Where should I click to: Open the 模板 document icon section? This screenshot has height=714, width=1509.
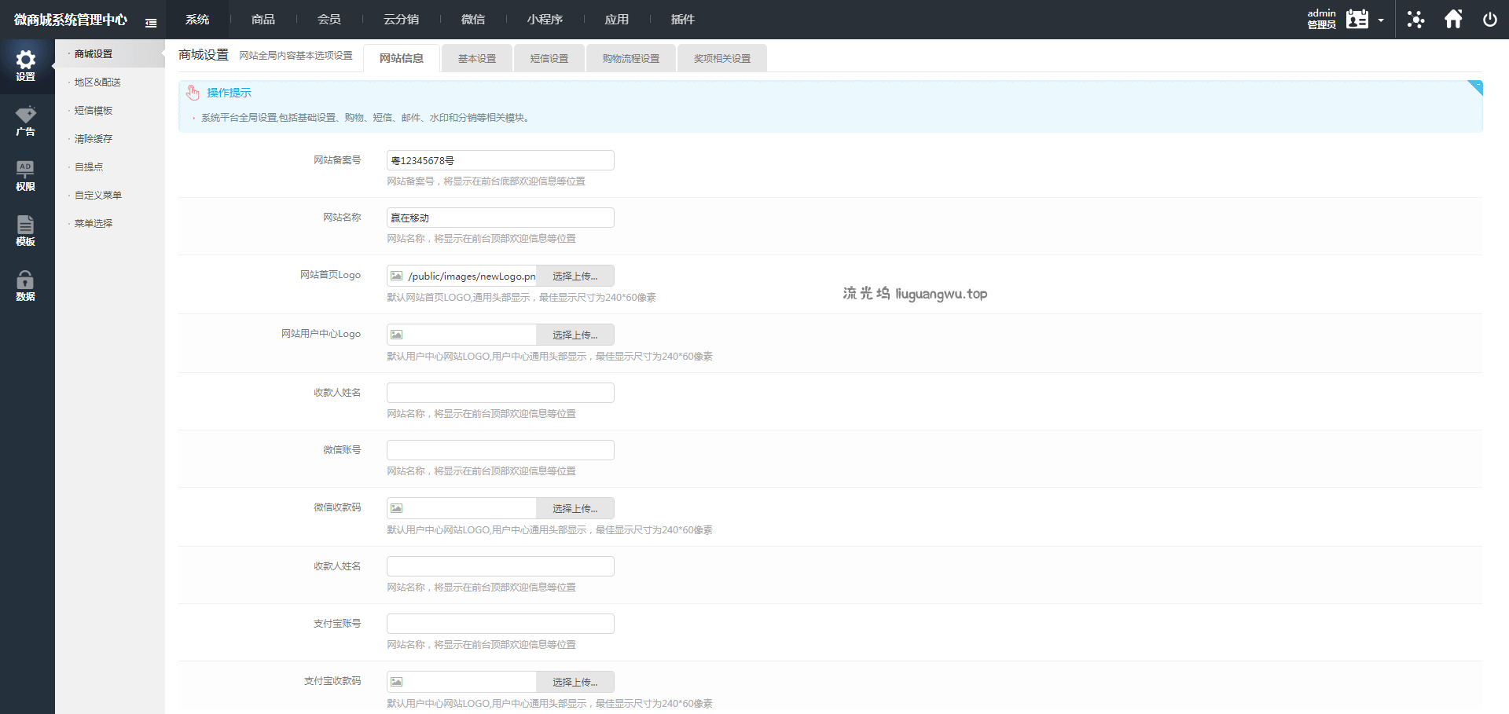coord(26,231)
